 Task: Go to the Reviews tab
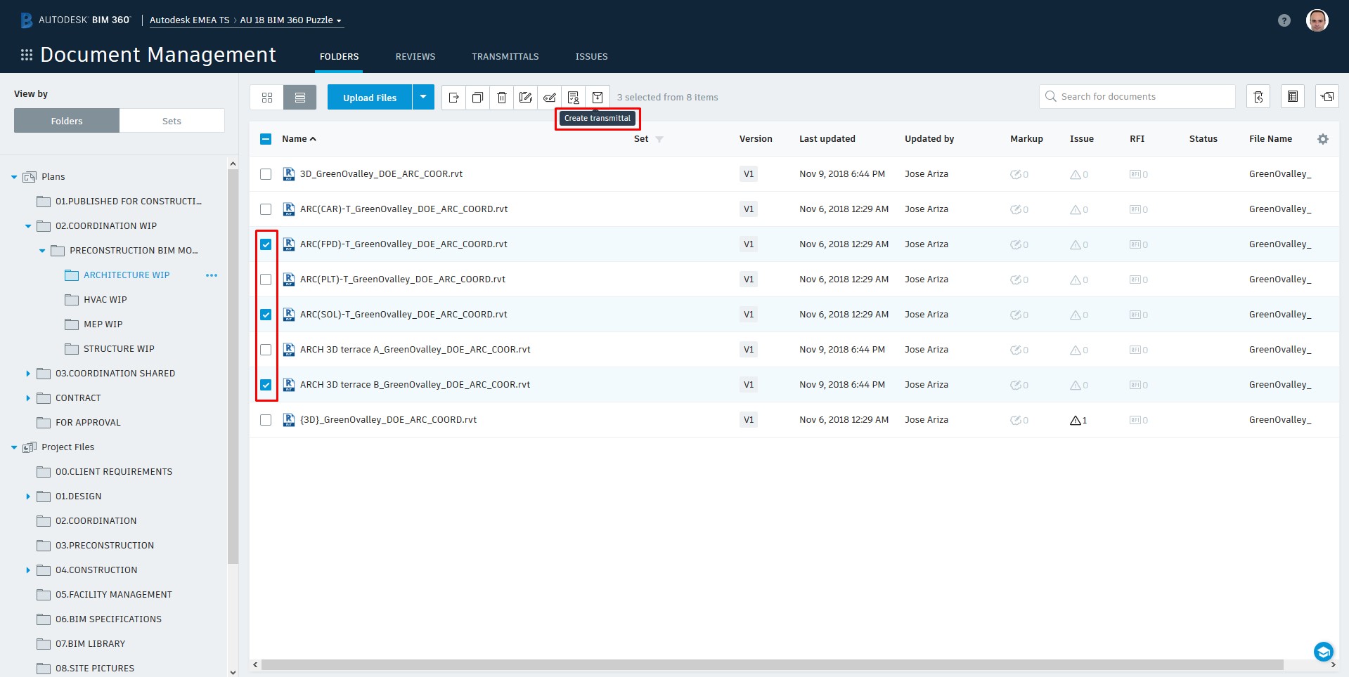pyautogui.click(x=415, y=57)
